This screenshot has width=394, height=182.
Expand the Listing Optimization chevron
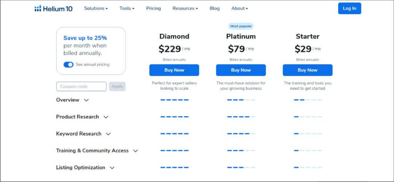(x=112, y=168)
